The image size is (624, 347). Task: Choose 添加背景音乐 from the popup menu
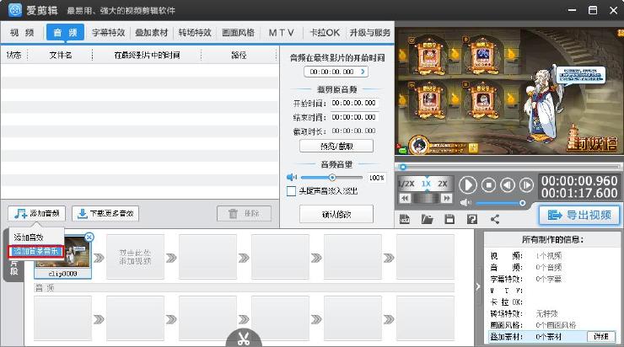35,251
